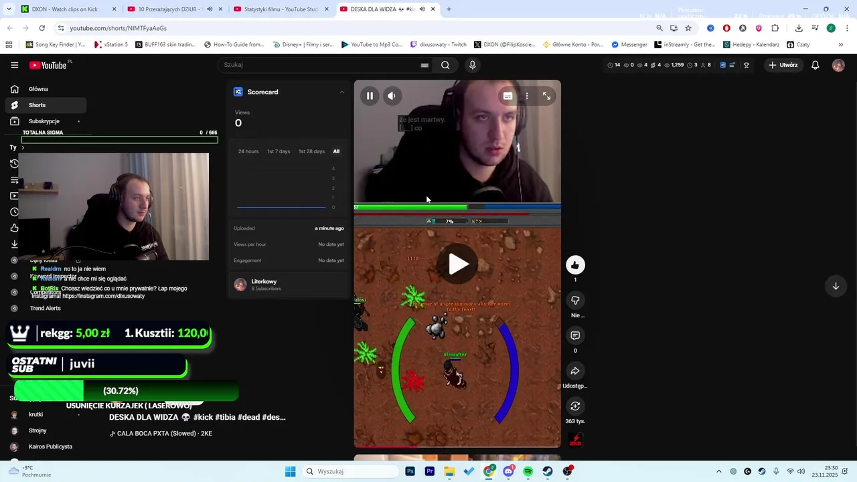Image resolution: width=857 pixels, height=482 pixels.
Task: Open Spotify from the taskbar
Action: click(x=528, y=471)
